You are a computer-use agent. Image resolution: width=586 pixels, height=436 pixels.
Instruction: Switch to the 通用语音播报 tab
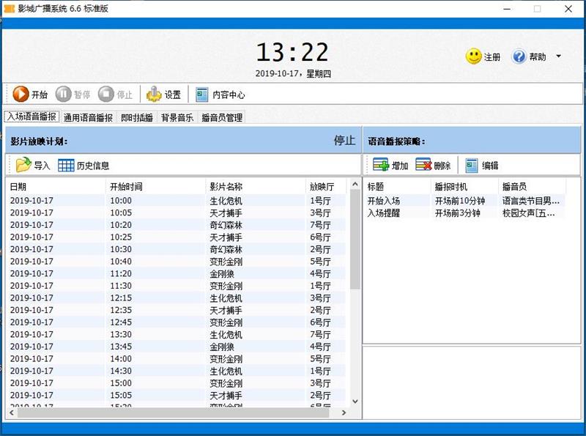[x=88, y=118]
